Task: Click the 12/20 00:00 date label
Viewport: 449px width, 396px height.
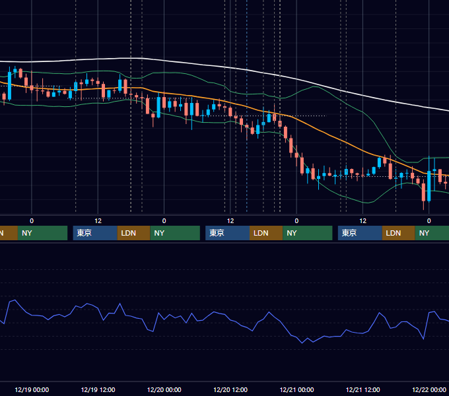Action: 164,389
